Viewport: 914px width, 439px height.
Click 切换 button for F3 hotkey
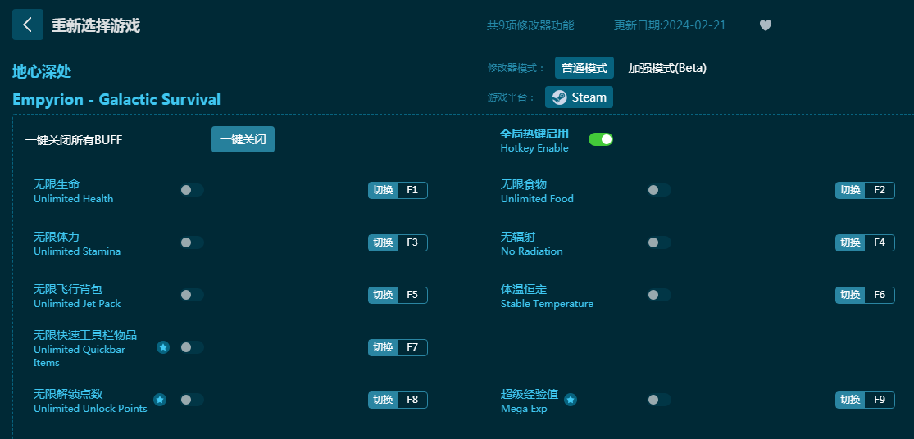click(x=383, y=242)
